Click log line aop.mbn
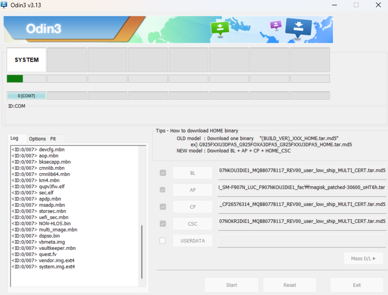The image size is (388, 295). click(x=35, y=155)
